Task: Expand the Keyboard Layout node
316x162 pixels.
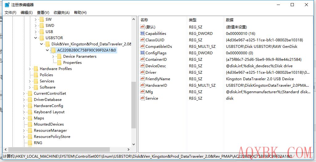Action: (24, 112)
